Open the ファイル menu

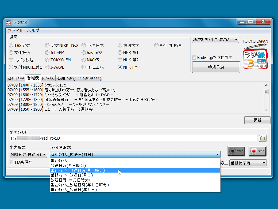(x=16, y=31)
